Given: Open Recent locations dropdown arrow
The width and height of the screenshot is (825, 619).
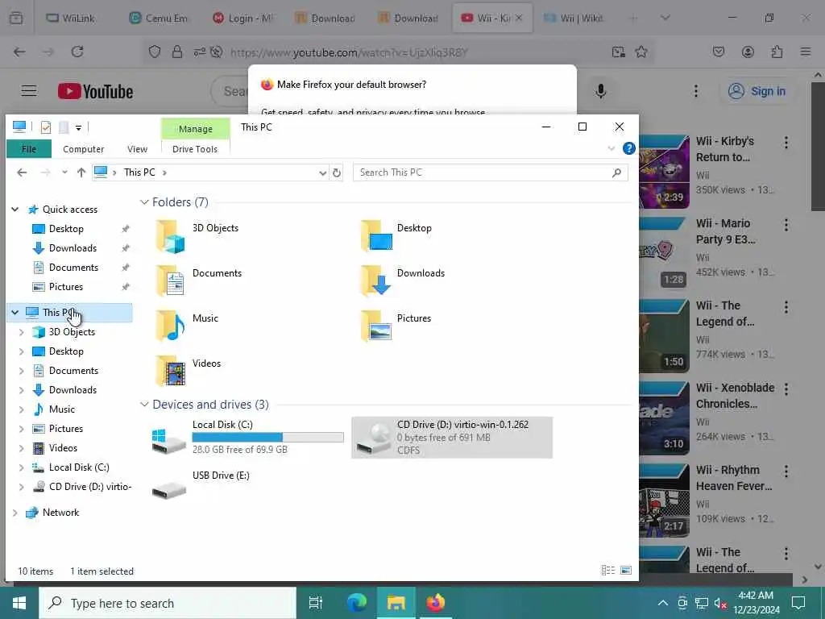Looking at the screenshot, I should pyautogui.click(x=64, y=172).
